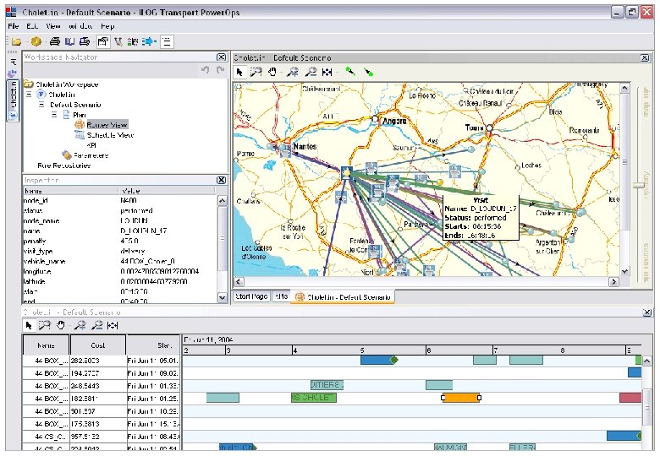Screen dimensions: 660x456
Task: Select Schedule View in the navigator tree
Action: pos(110,135)
